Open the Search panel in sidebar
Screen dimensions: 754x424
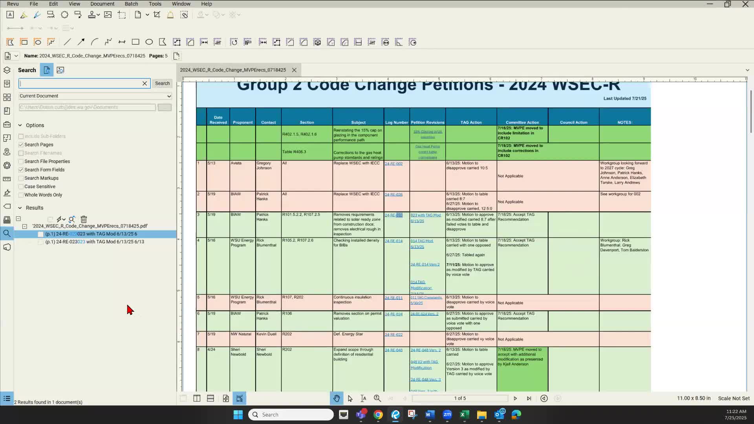(7, 234)
